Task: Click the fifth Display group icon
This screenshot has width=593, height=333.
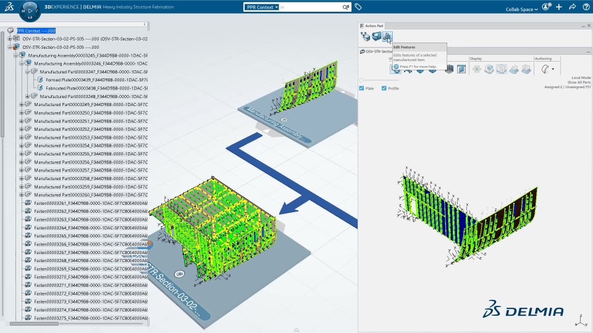Action: point(526,69)
